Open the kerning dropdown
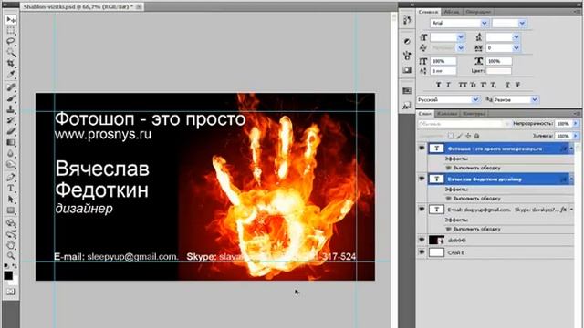Viewport: 584px width, 328px height. (x=461, y=47)
